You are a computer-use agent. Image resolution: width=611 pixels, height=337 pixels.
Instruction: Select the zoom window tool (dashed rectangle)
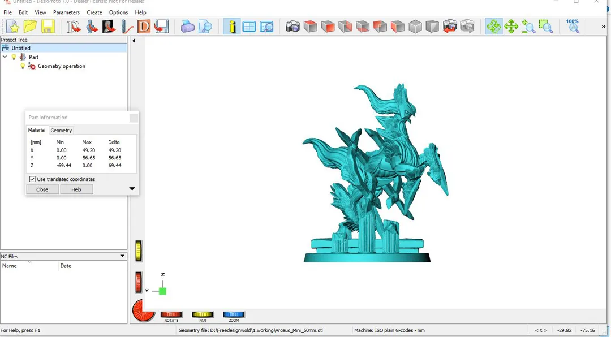pos(545,27)
